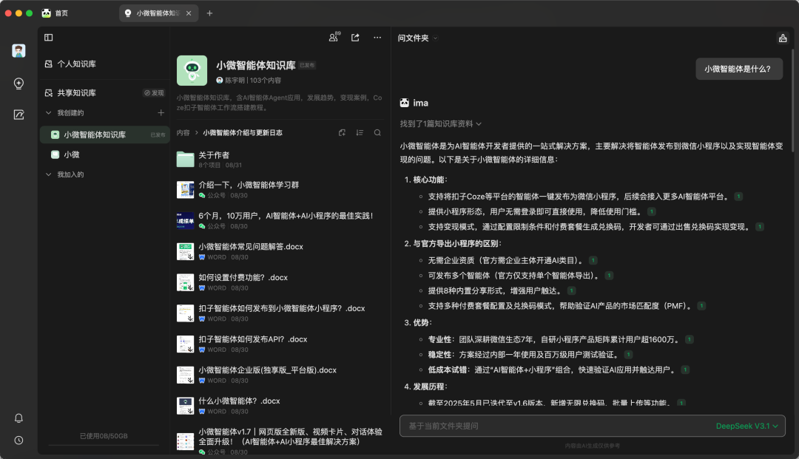Click the 内容 breadcrumb link

(x=183, y=133)
